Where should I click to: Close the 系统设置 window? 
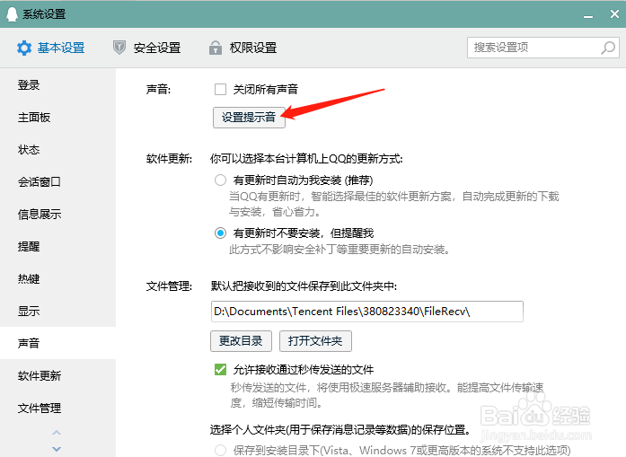point(614,14)
